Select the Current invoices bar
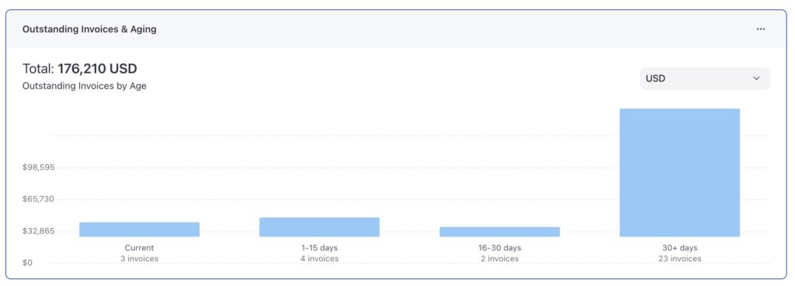This screenshot has width=795, height=286. click(140, 229)
